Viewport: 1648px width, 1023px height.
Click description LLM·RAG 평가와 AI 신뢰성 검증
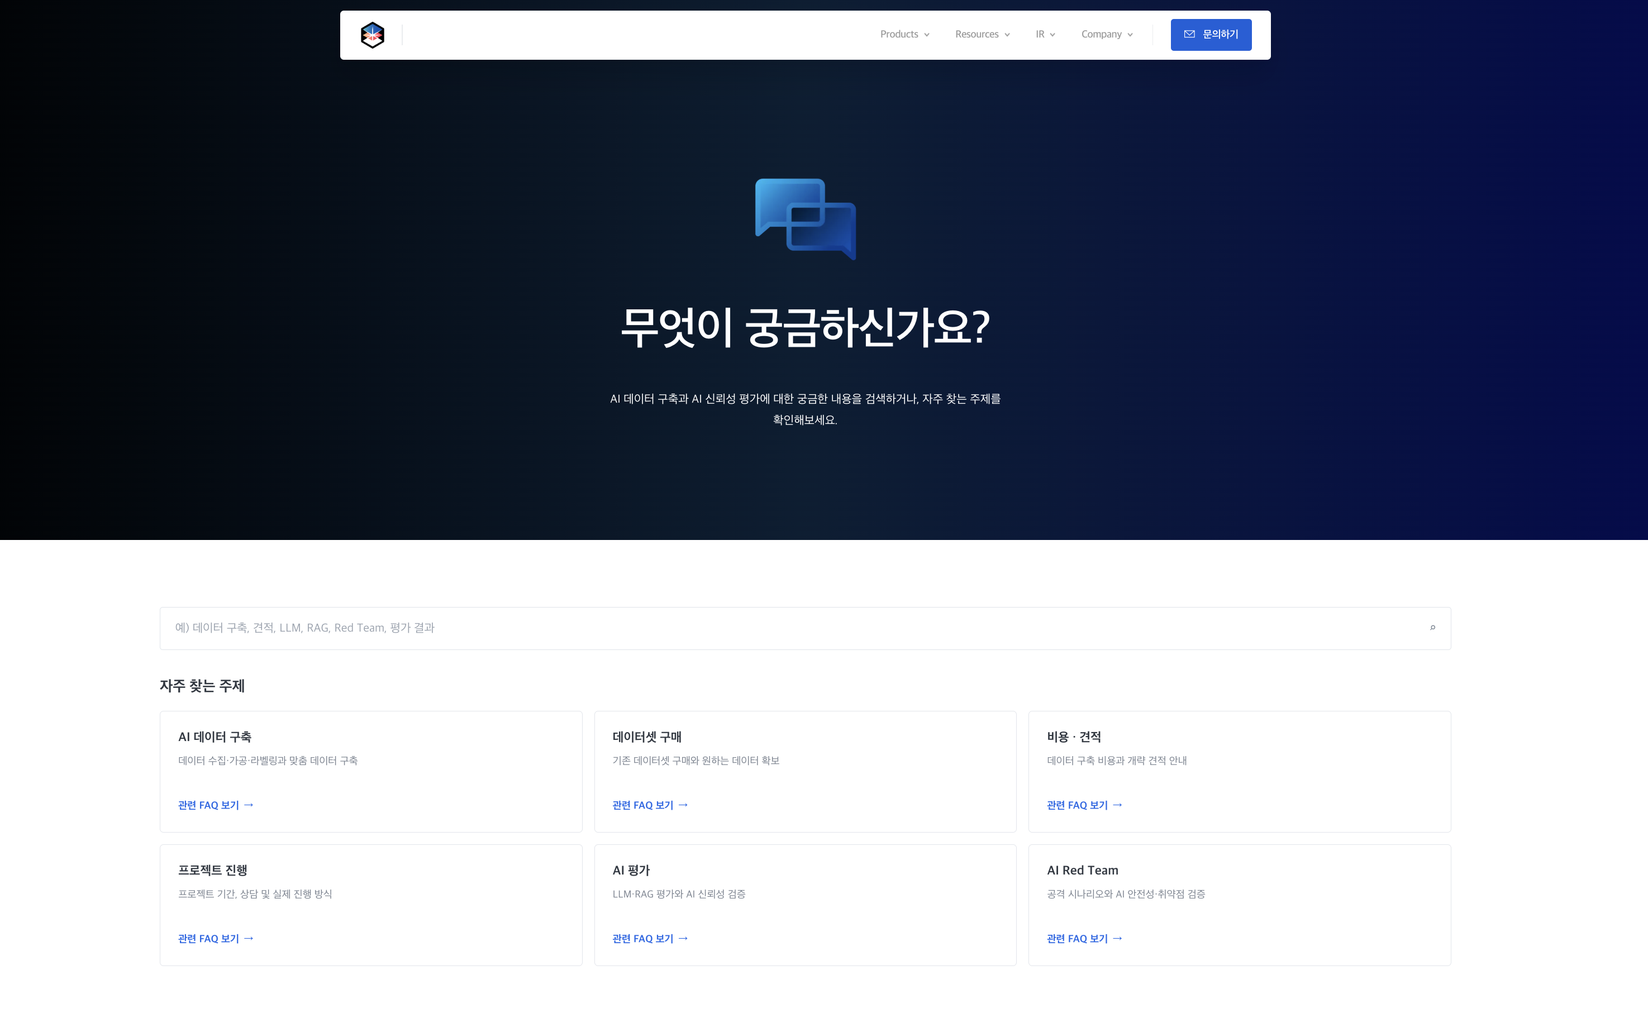679,894
